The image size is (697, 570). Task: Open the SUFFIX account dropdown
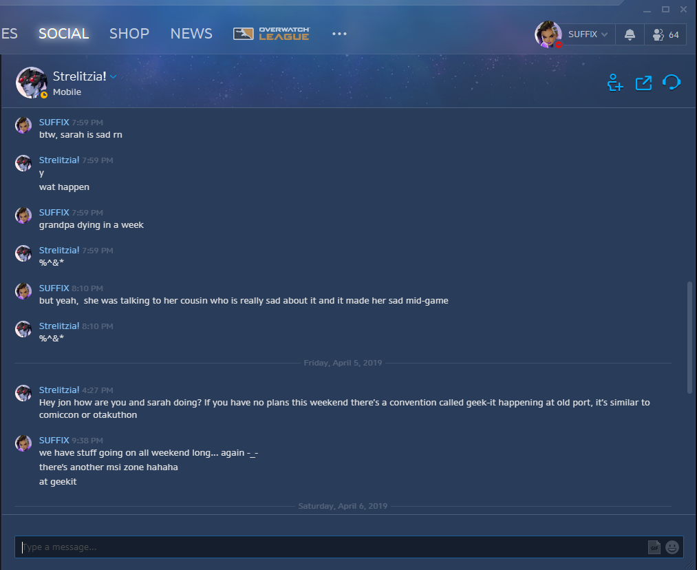pos(588,34)
